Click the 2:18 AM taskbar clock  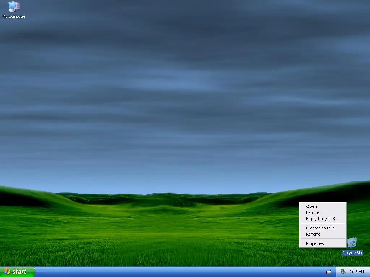(x=357, y=272)
